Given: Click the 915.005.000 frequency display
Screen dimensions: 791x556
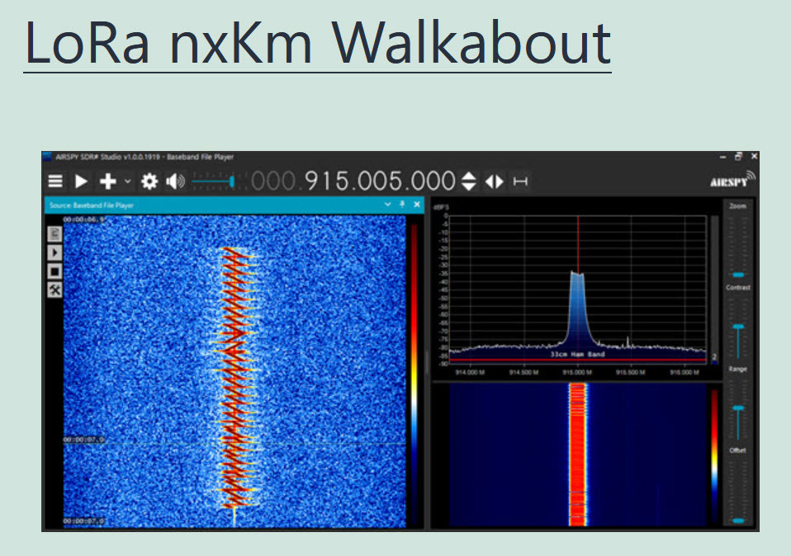Looking at the screenshot, I should click(x=380, y=181).
